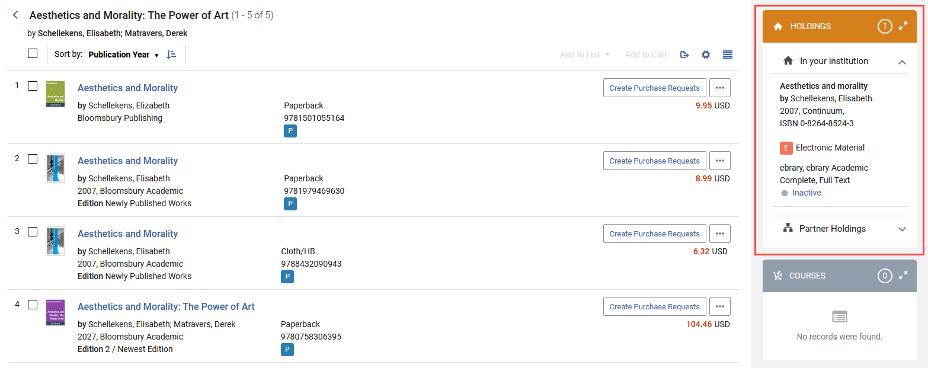Click the blue P badge on result 2
The image size is (928, 368).
click(x=290, y=204)
